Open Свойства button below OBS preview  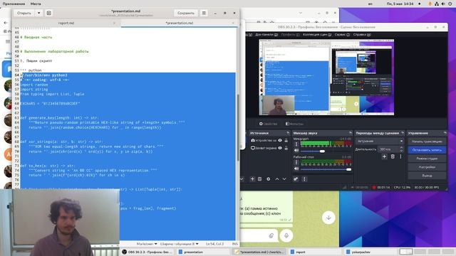[268, 124]
